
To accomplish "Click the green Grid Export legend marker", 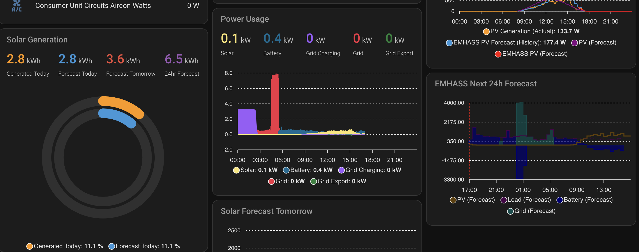I will click(313, 181).
